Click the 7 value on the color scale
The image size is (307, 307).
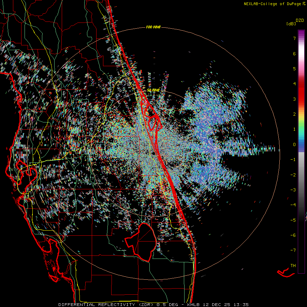tap(294, 38)
